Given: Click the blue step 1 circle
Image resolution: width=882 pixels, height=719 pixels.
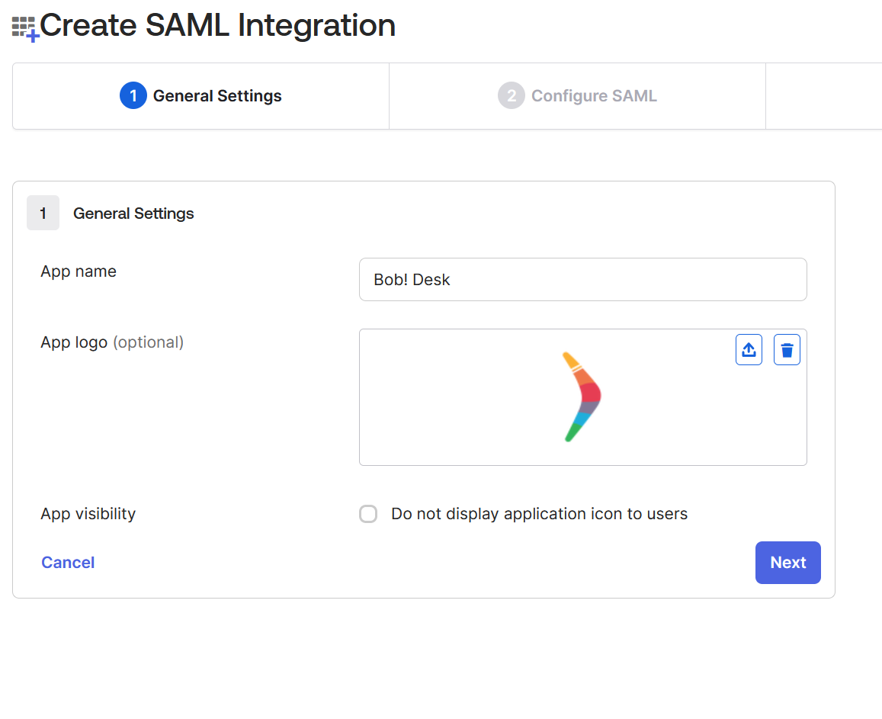Looking at the screenshot, I should tap(133, 96).
